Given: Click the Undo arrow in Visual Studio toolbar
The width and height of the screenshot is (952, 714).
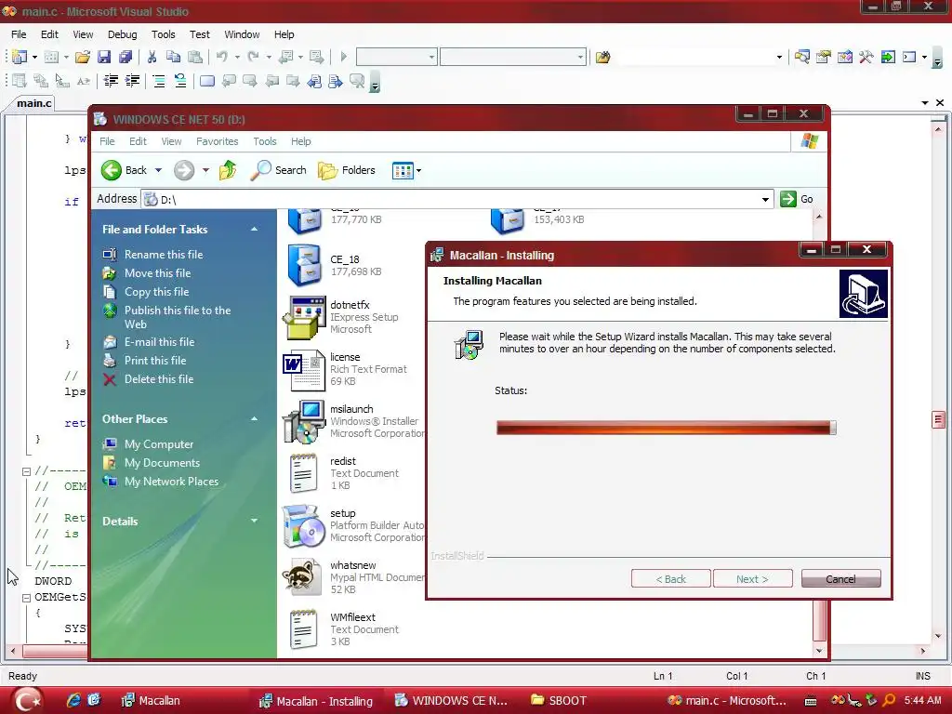Looking at the screenshot, I should coord(221,57).
